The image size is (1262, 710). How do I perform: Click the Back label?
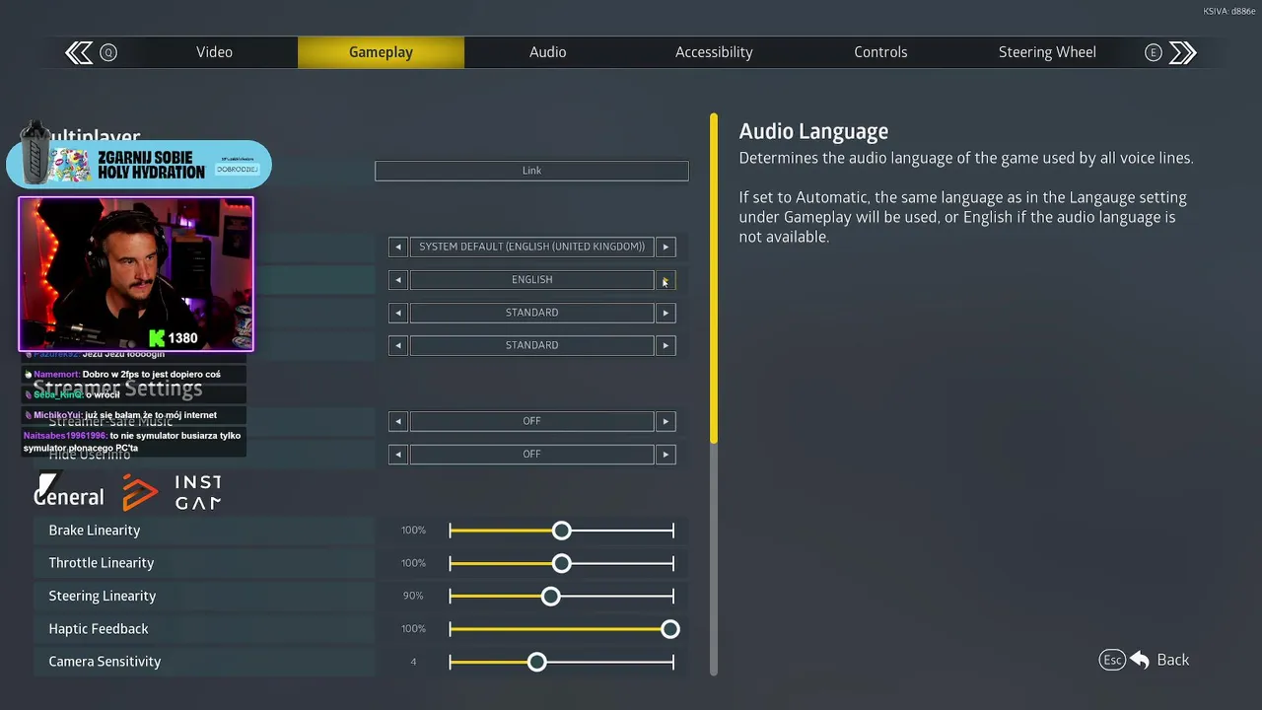(1172, 660)
